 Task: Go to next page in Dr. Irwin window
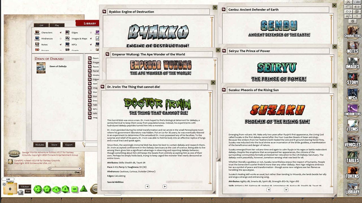[165, 186]
